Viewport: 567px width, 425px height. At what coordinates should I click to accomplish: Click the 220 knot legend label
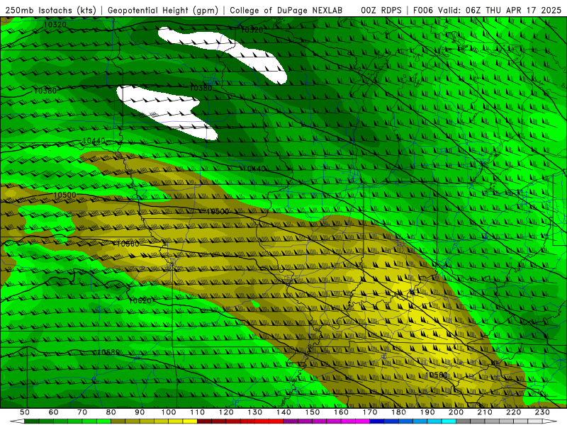pos(514,412)
